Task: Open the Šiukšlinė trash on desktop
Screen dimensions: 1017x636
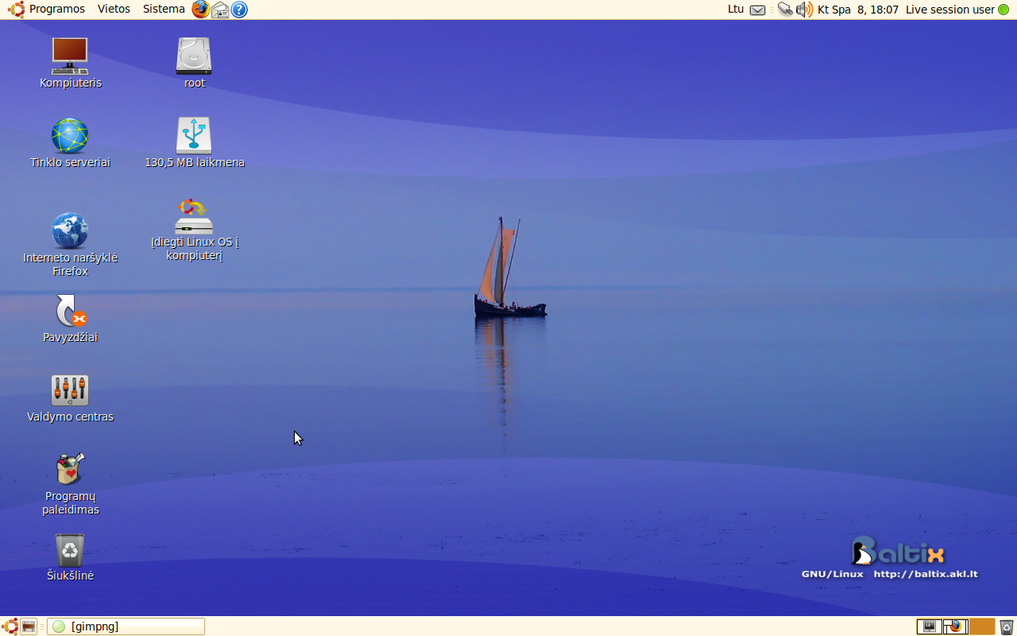Action: (70, 550)
